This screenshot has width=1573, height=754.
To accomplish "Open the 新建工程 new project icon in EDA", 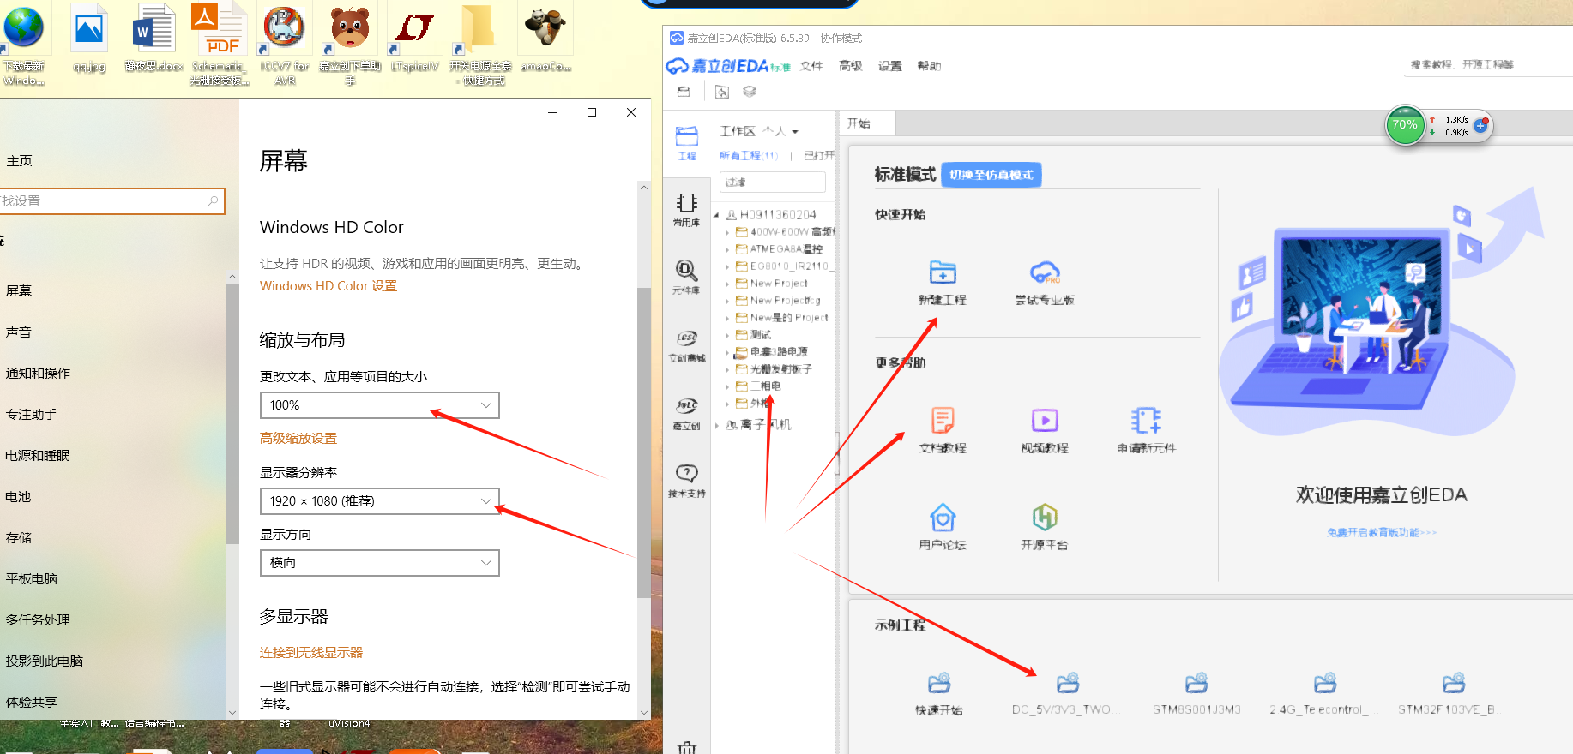I will (x=943, y=273).
